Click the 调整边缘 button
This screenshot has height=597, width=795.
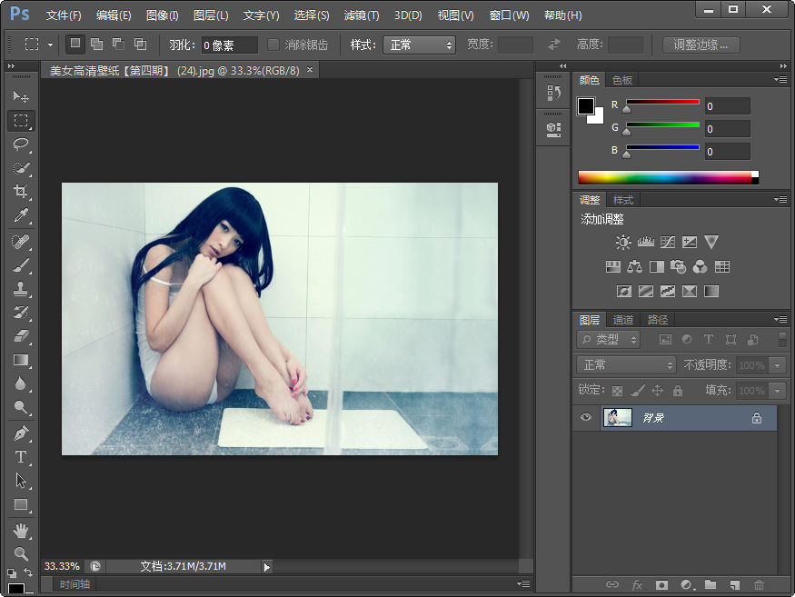click(701, 44)
